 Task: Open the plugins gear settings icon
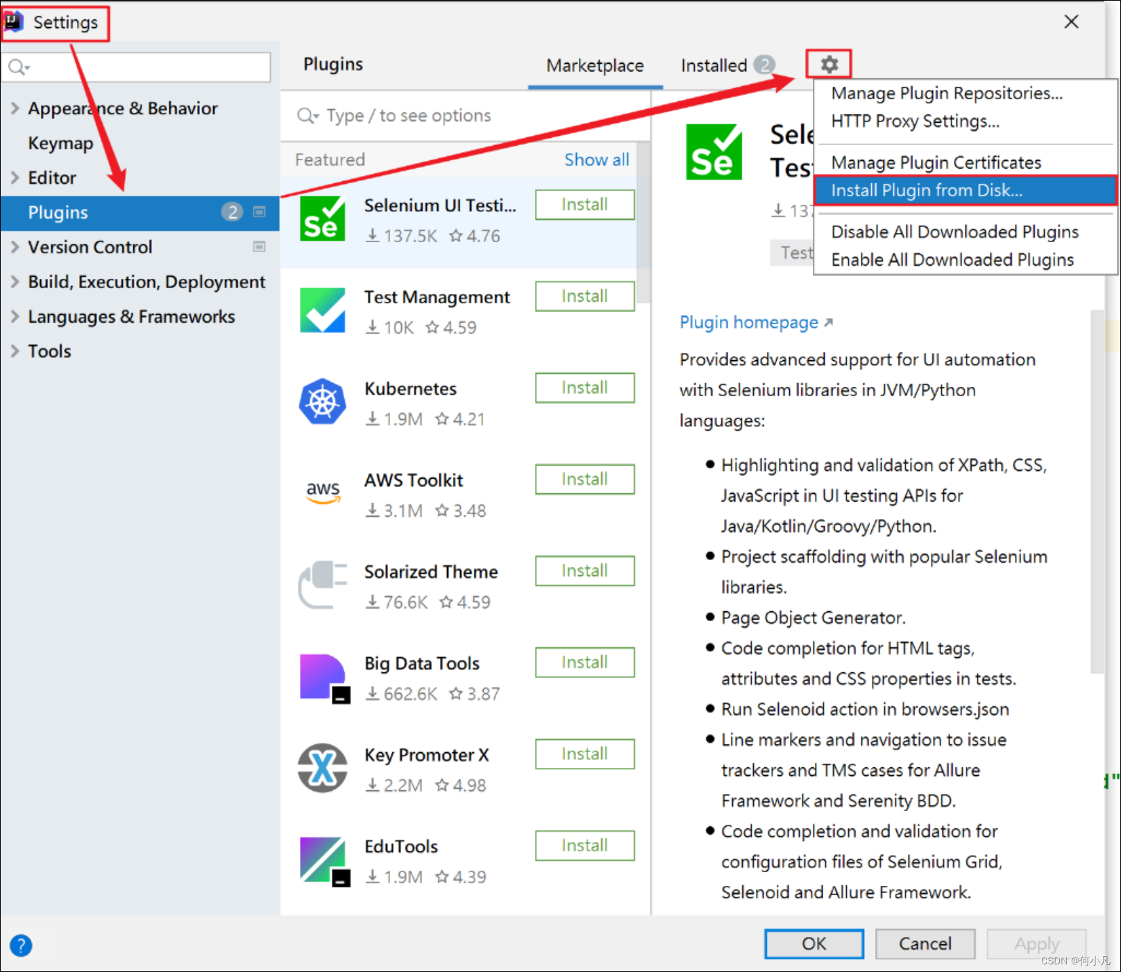[x=829, y=65]
